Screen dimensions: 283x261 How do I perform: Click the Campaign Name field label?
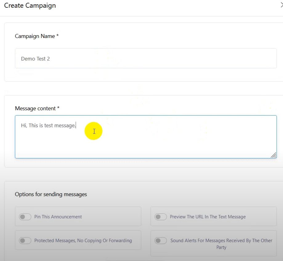coord(35,36)
